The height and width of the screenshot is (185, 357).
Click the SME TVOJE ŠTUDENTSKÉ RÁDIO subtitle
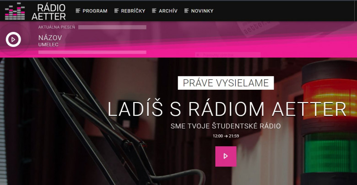[x=226, y=126]
